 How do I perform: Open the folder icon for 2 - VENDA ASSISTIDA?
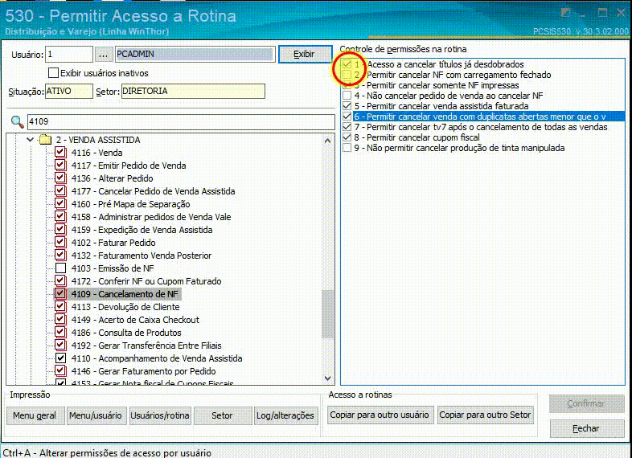[45, 140]
